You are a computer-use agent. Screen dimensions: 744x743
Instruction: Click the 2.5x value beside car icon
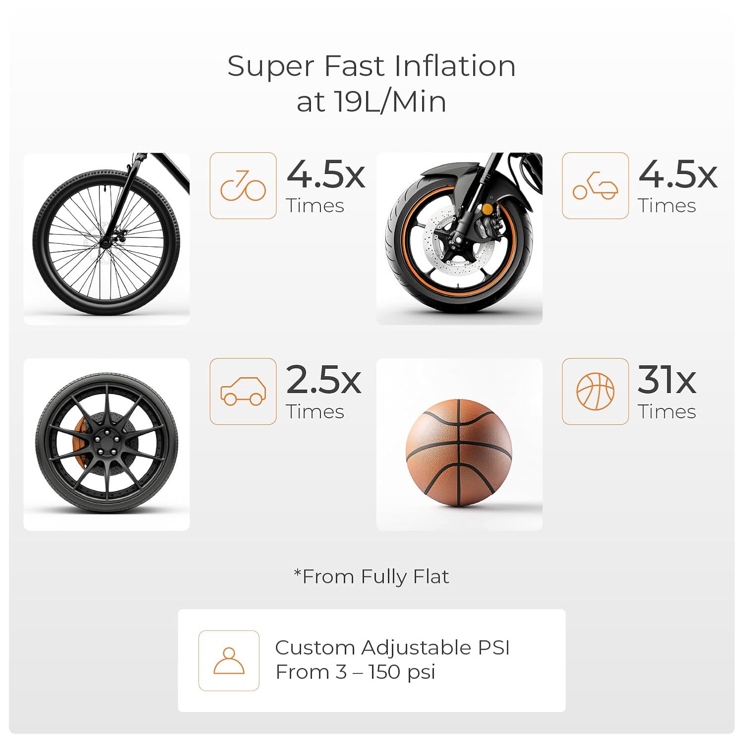coord(324,380)
